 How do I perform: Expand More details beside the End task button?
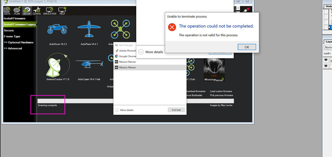coord(124,110)
